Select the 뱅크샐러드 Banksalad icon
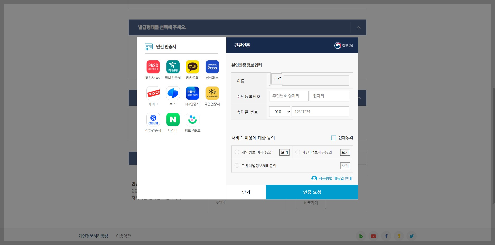Image resolution: width=495 pixels, height=245 pixels. (x=193, y=119)
